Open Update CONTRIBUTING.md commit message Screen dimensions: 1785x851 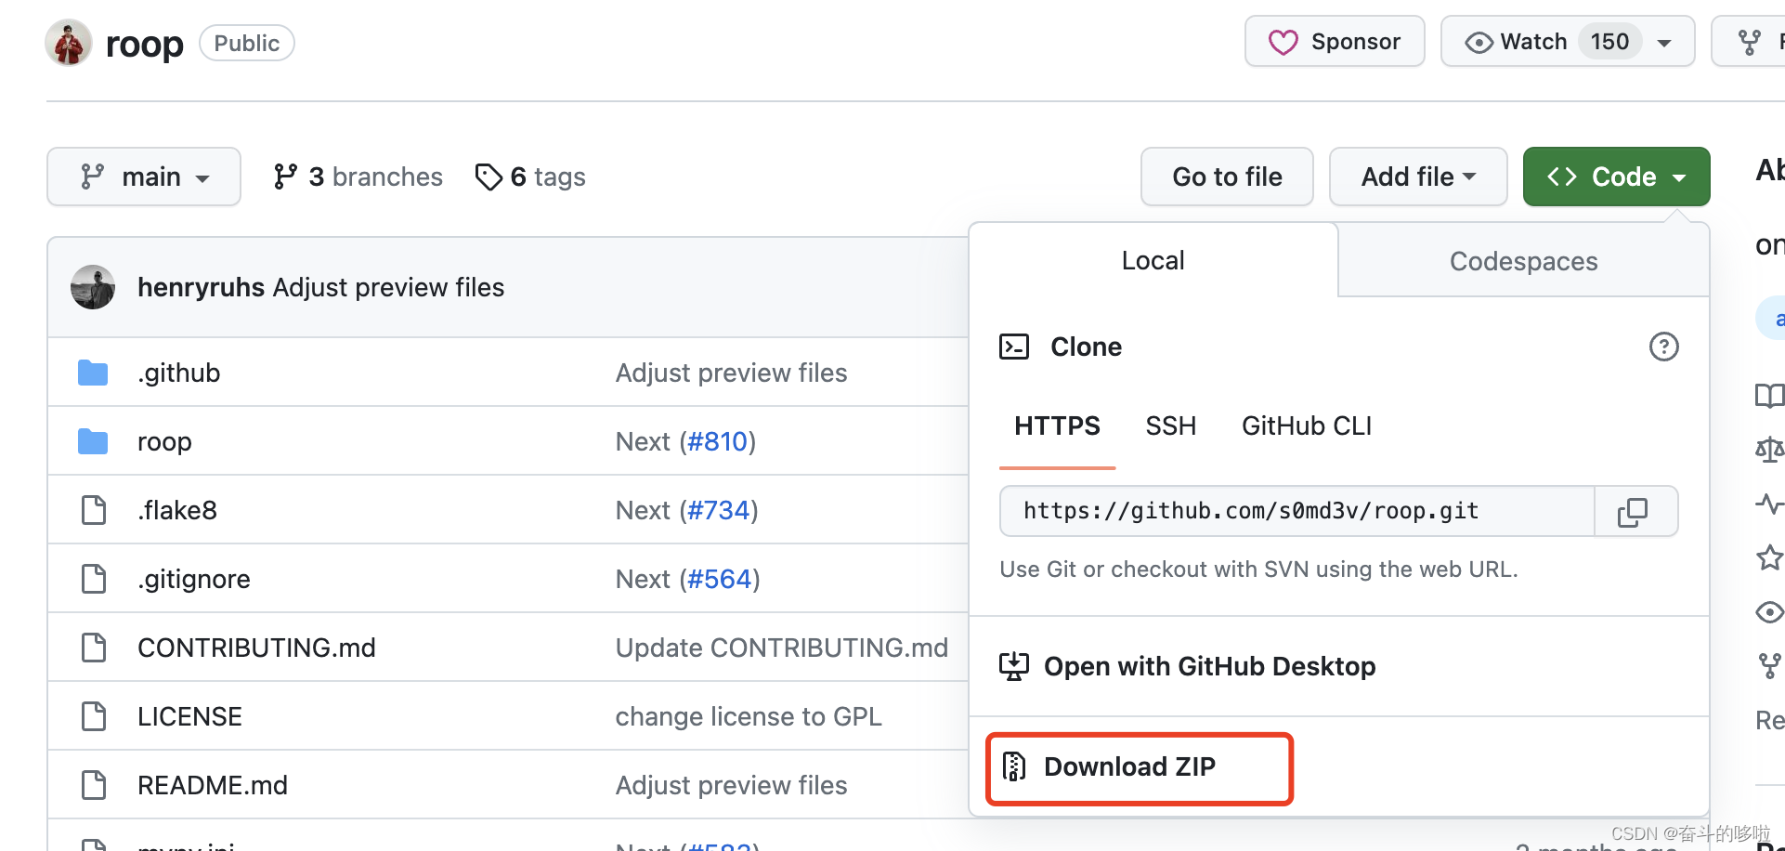point(782,648)
